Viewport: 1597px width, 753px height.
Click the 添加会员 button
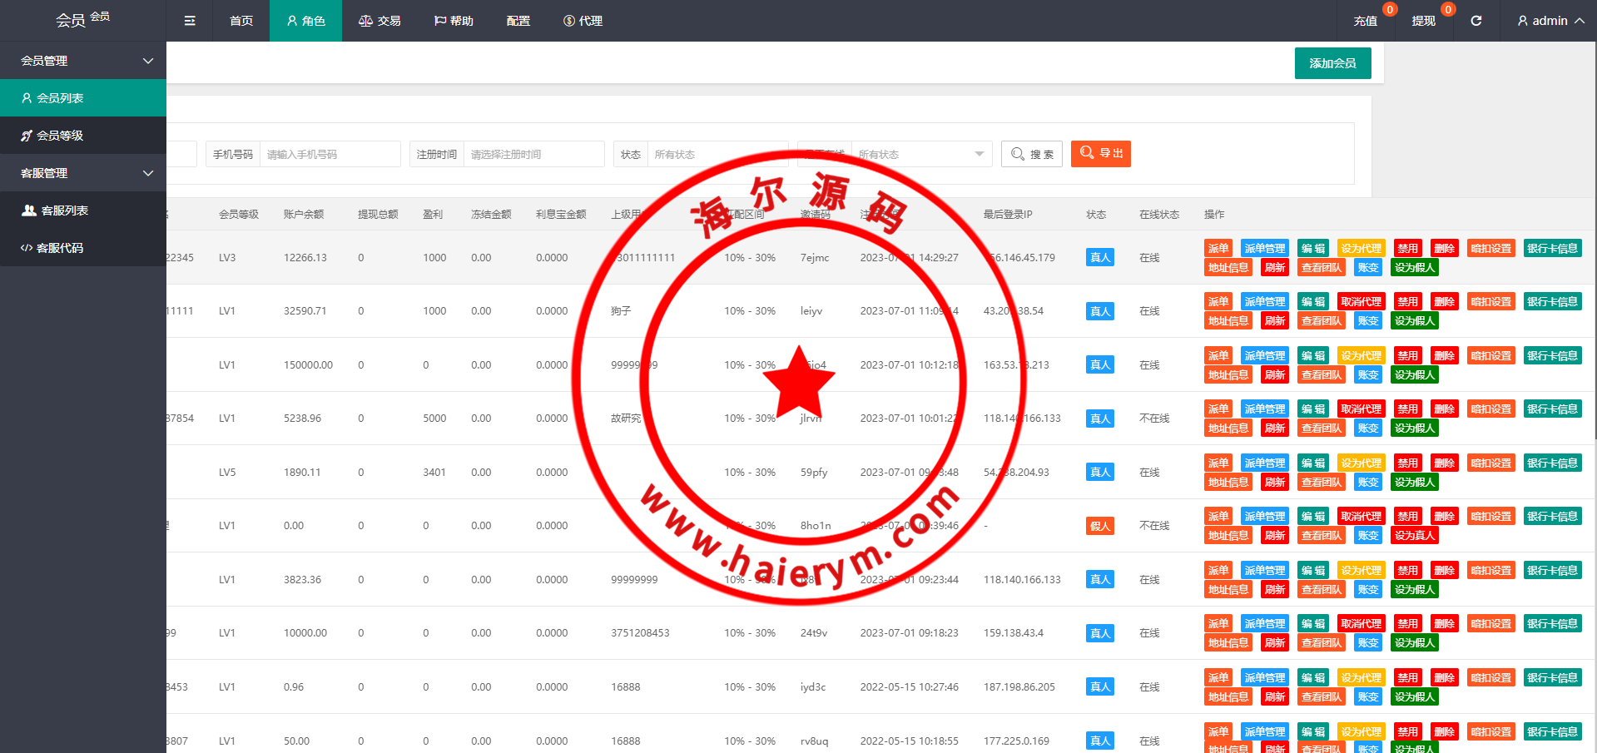coord(1332,63)
